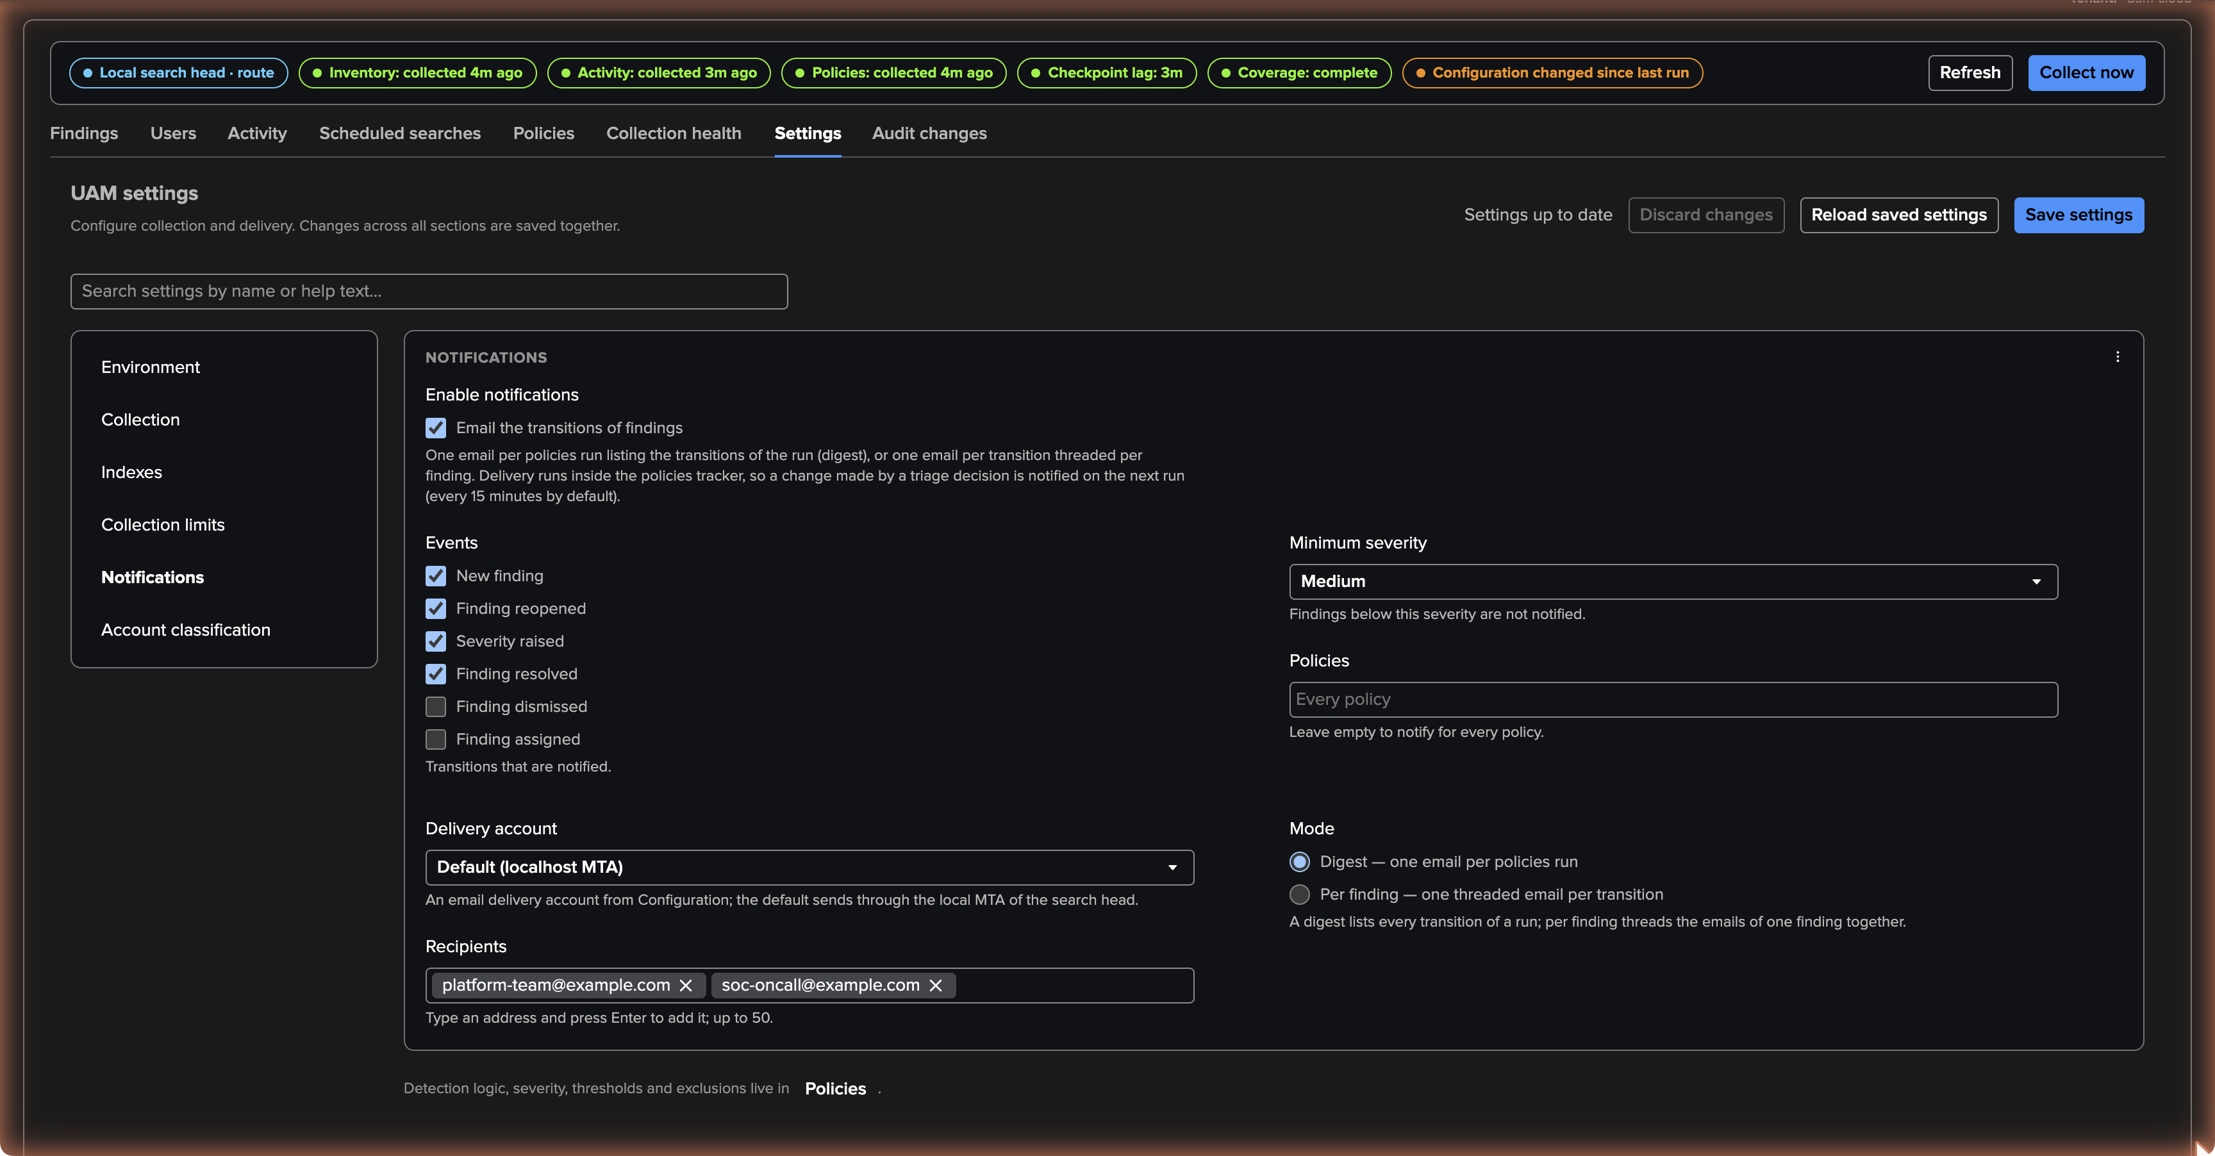Image resolution: width=2215 pixels, height=1156 pixels.
Task: Open the Collection settings section
Action: [140, 420]
